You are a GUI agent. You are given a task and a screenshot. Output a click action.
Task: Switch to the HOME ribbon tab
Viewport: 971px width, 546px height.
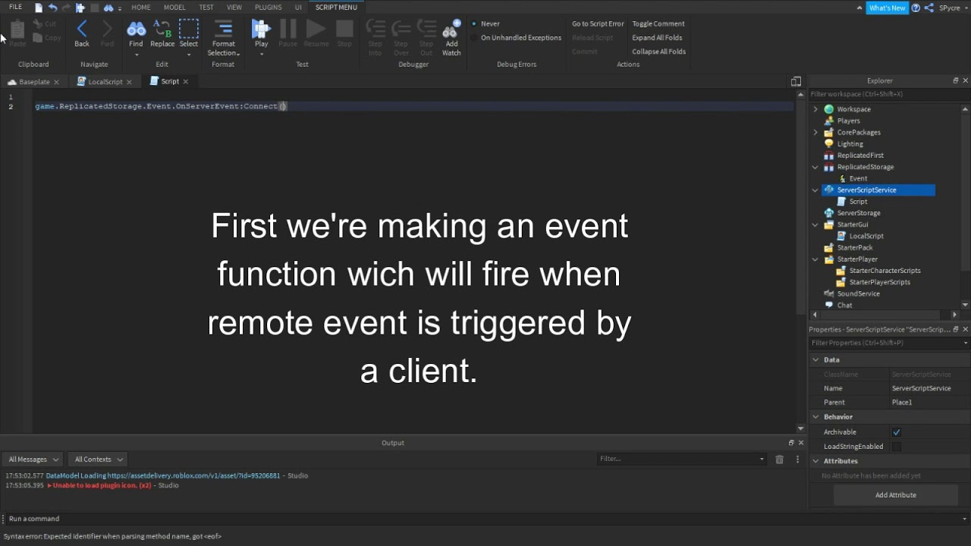[x=141, y=8]
